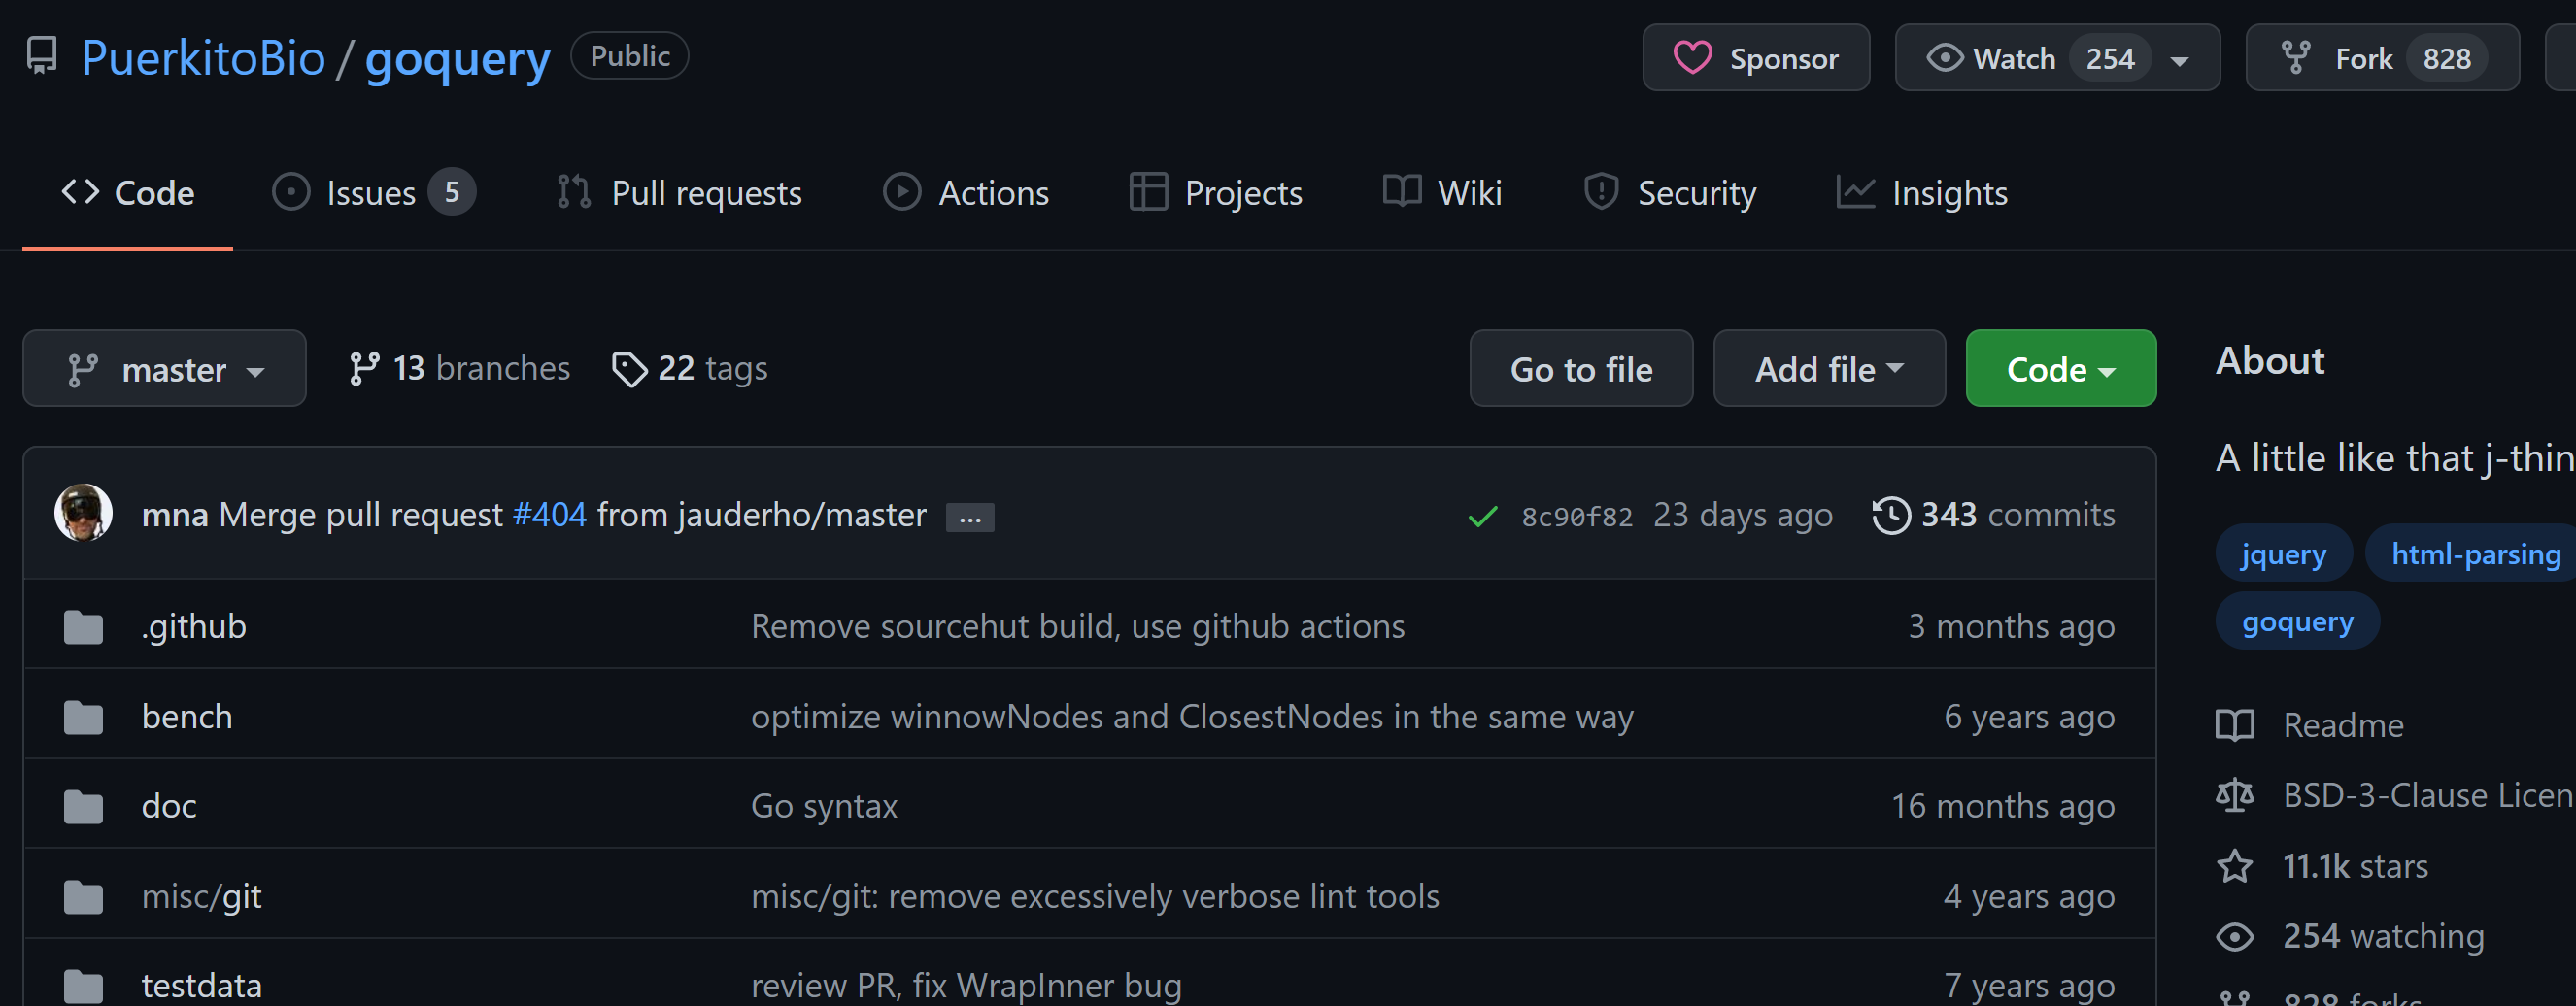Open the watchers count 254
Screen dimensions: 2576x1006
(2110, 58)
